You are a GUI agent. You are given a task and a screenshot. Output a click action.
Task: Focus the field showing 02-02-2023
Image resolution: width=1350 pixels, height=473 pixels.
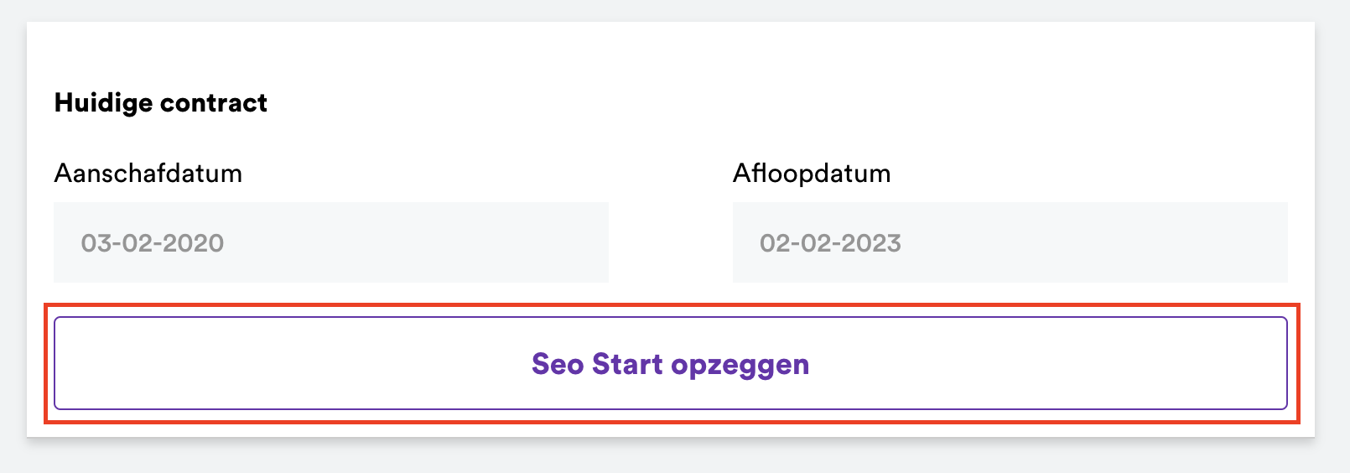coord(1010,242)
